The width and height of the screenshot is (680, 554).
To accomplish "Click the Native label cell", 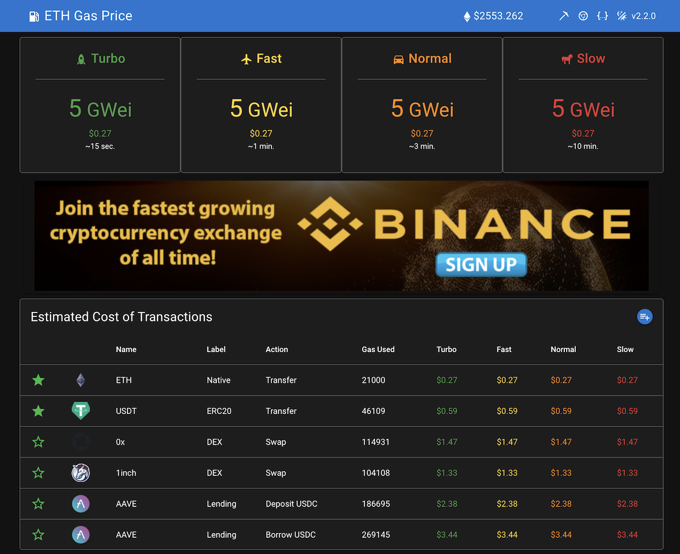I will [219, 380].
